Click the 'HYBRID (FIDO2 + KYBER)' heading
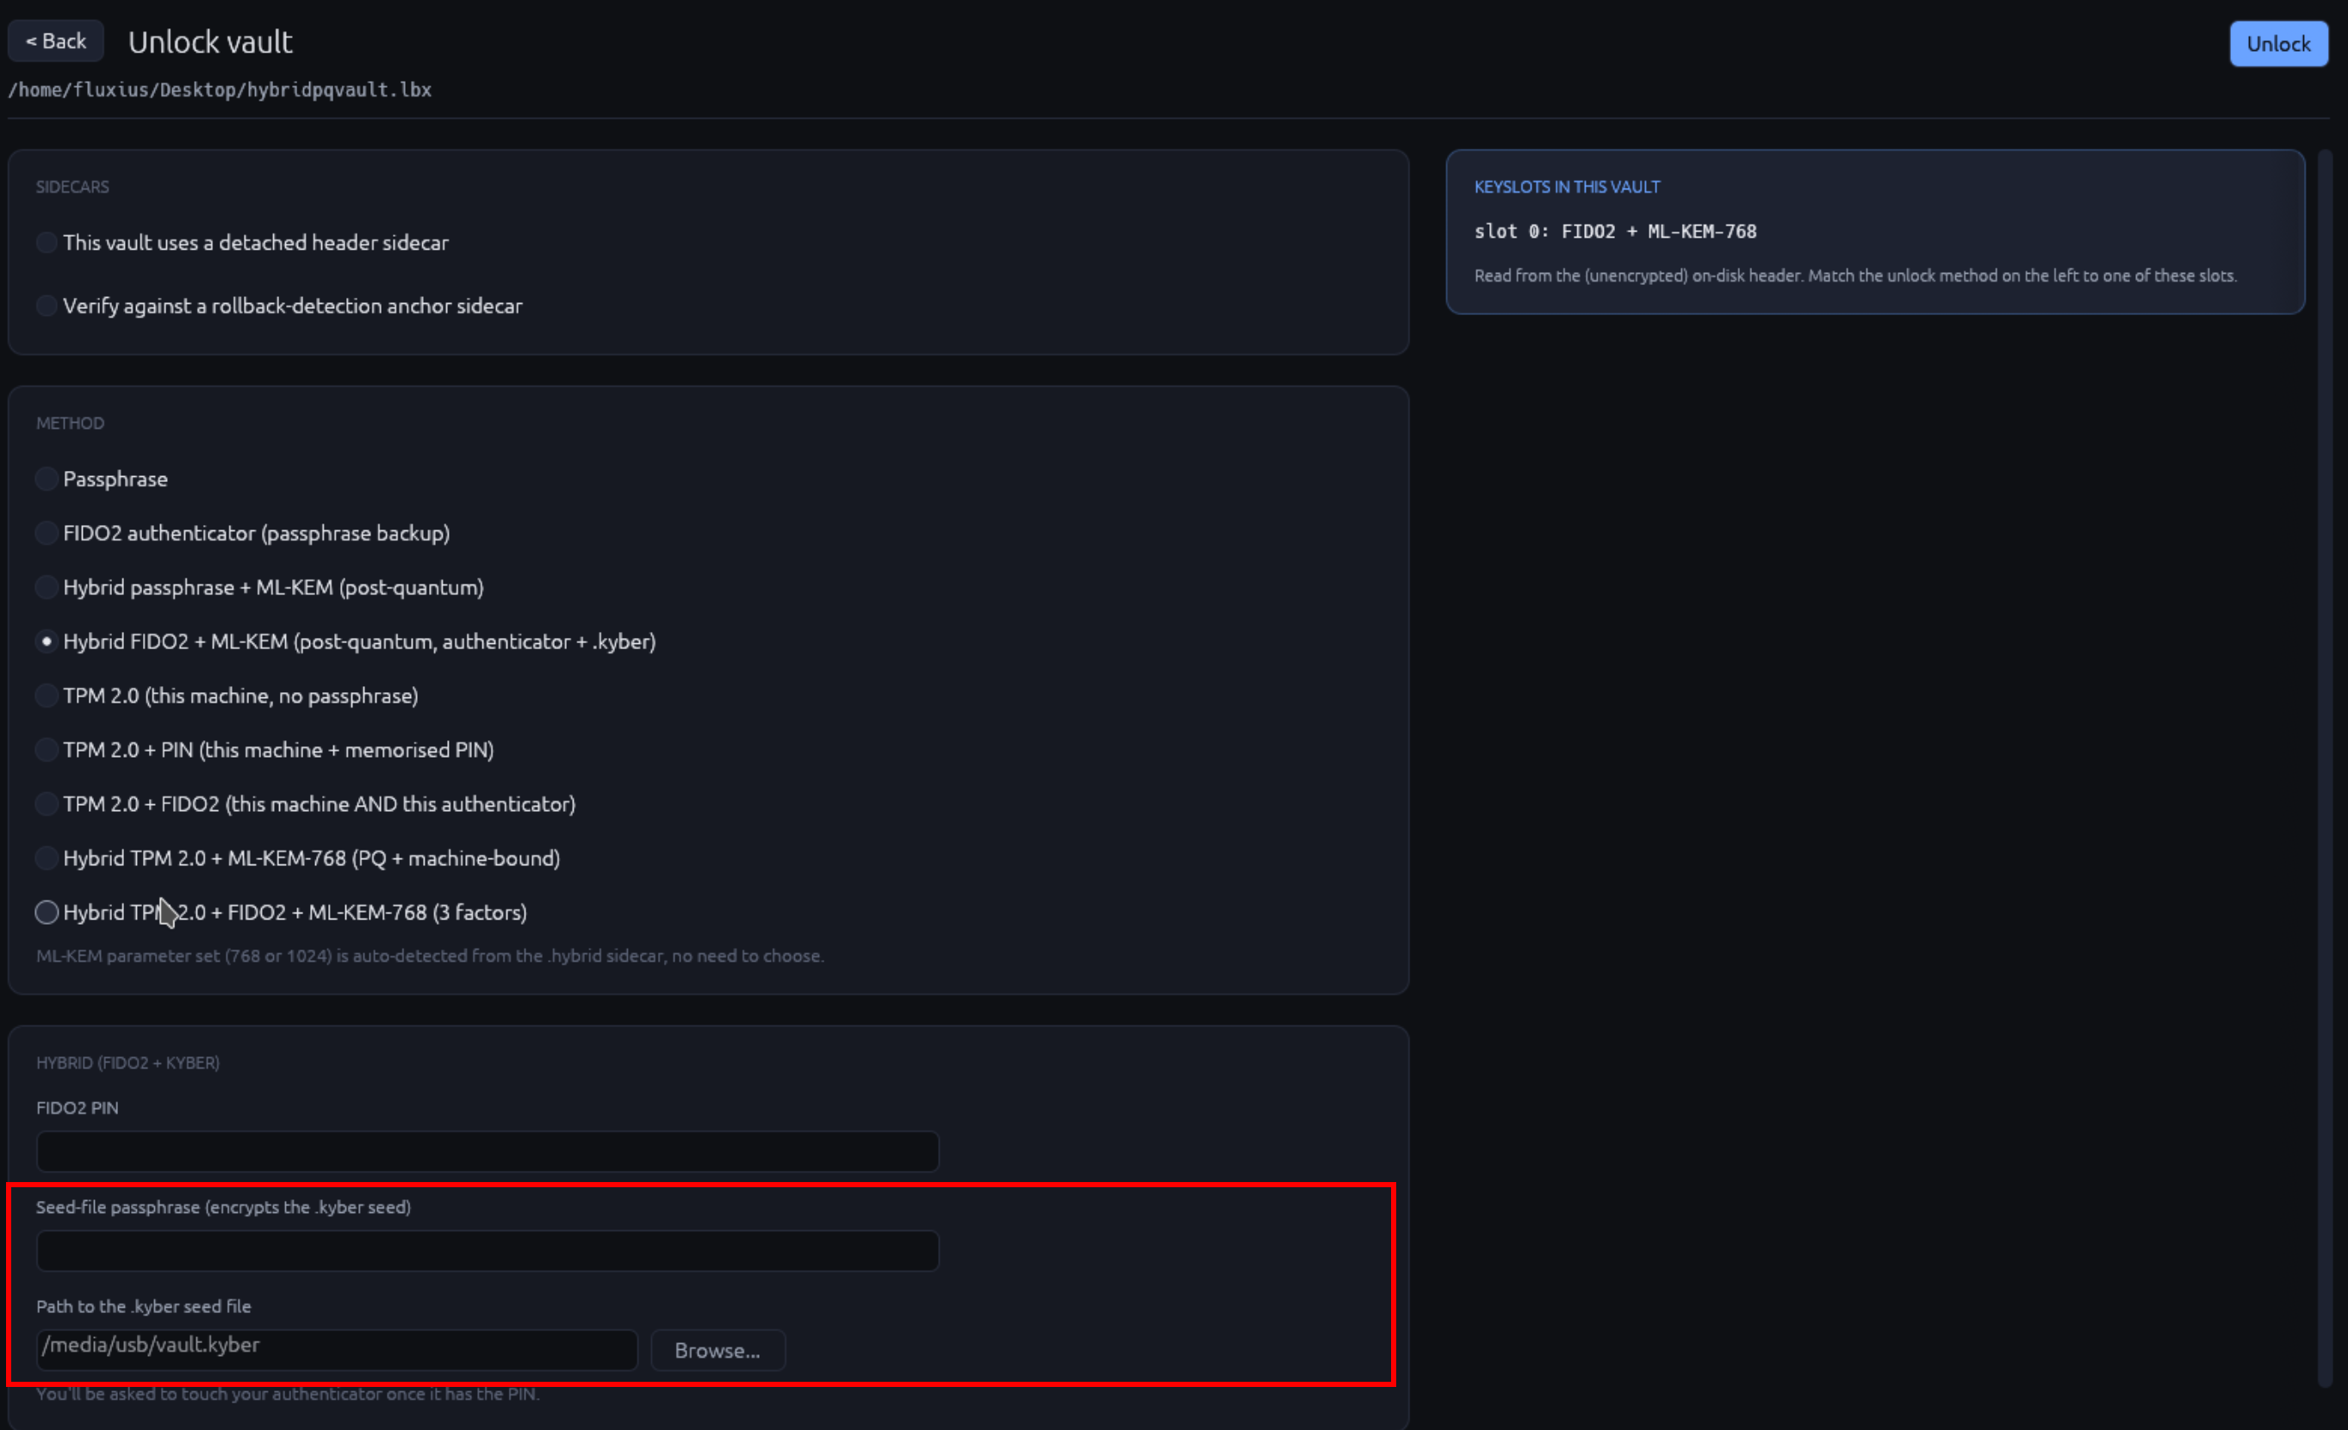The height and width of the screenshot is (1430, 2348). (127, 1062)
